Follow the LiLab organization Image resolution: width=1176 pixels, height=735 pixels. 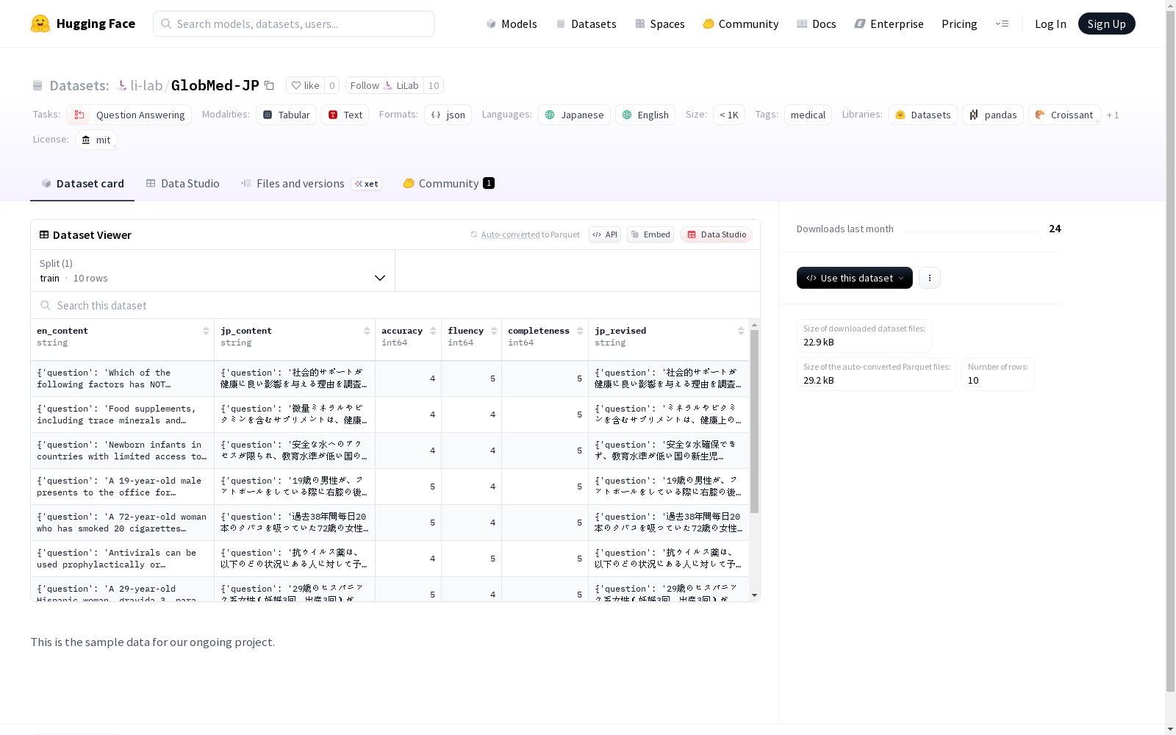tap(384, 85)
